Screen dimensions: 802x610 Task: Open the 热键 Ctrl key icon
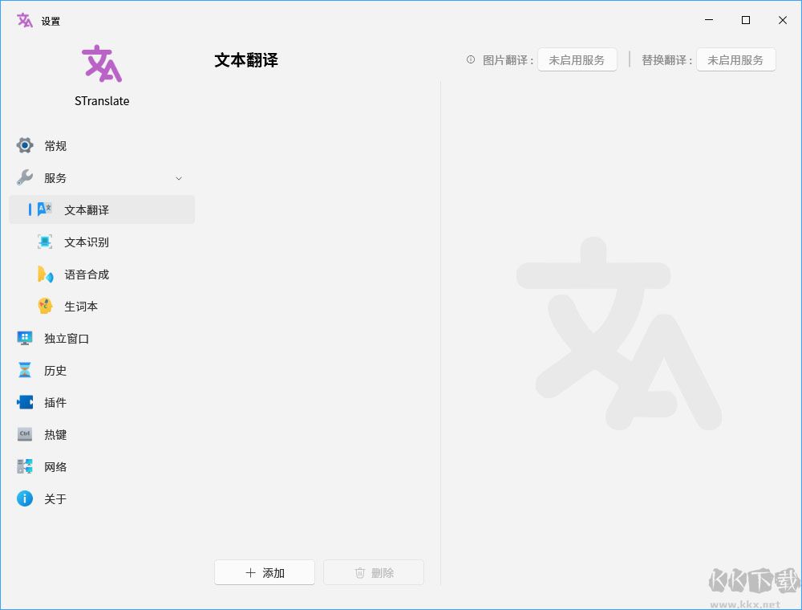(25, 434)
